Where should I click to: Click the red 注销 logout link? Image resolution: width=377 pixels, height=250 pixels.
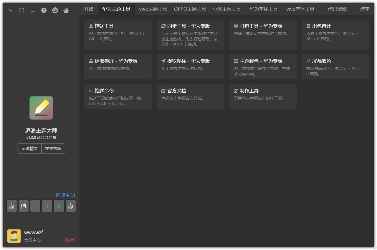point(70,240)
